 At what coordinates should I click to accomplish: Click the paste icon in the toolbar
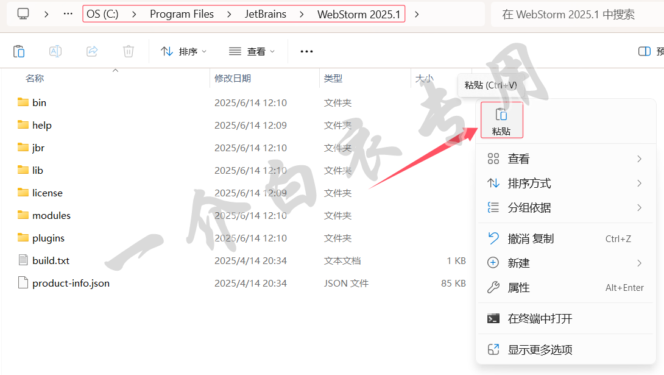coord(19,51)
